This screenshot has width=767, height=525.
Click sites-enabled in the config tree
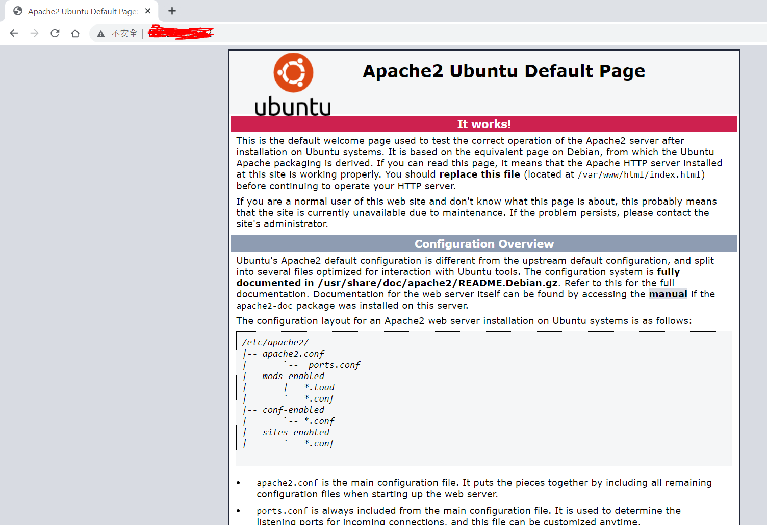click(296, 433)
